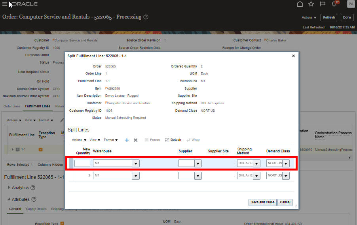Open background table Actions menu
Viewport: 357px width, 225px height.
[14, 120]
